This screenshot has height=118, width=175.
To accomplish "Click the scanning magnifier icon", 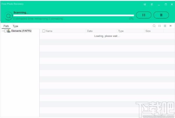I will tap(8, 16).
